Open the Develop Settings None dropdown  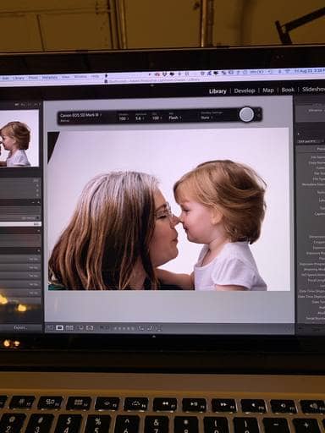click(x=207, y=118)
